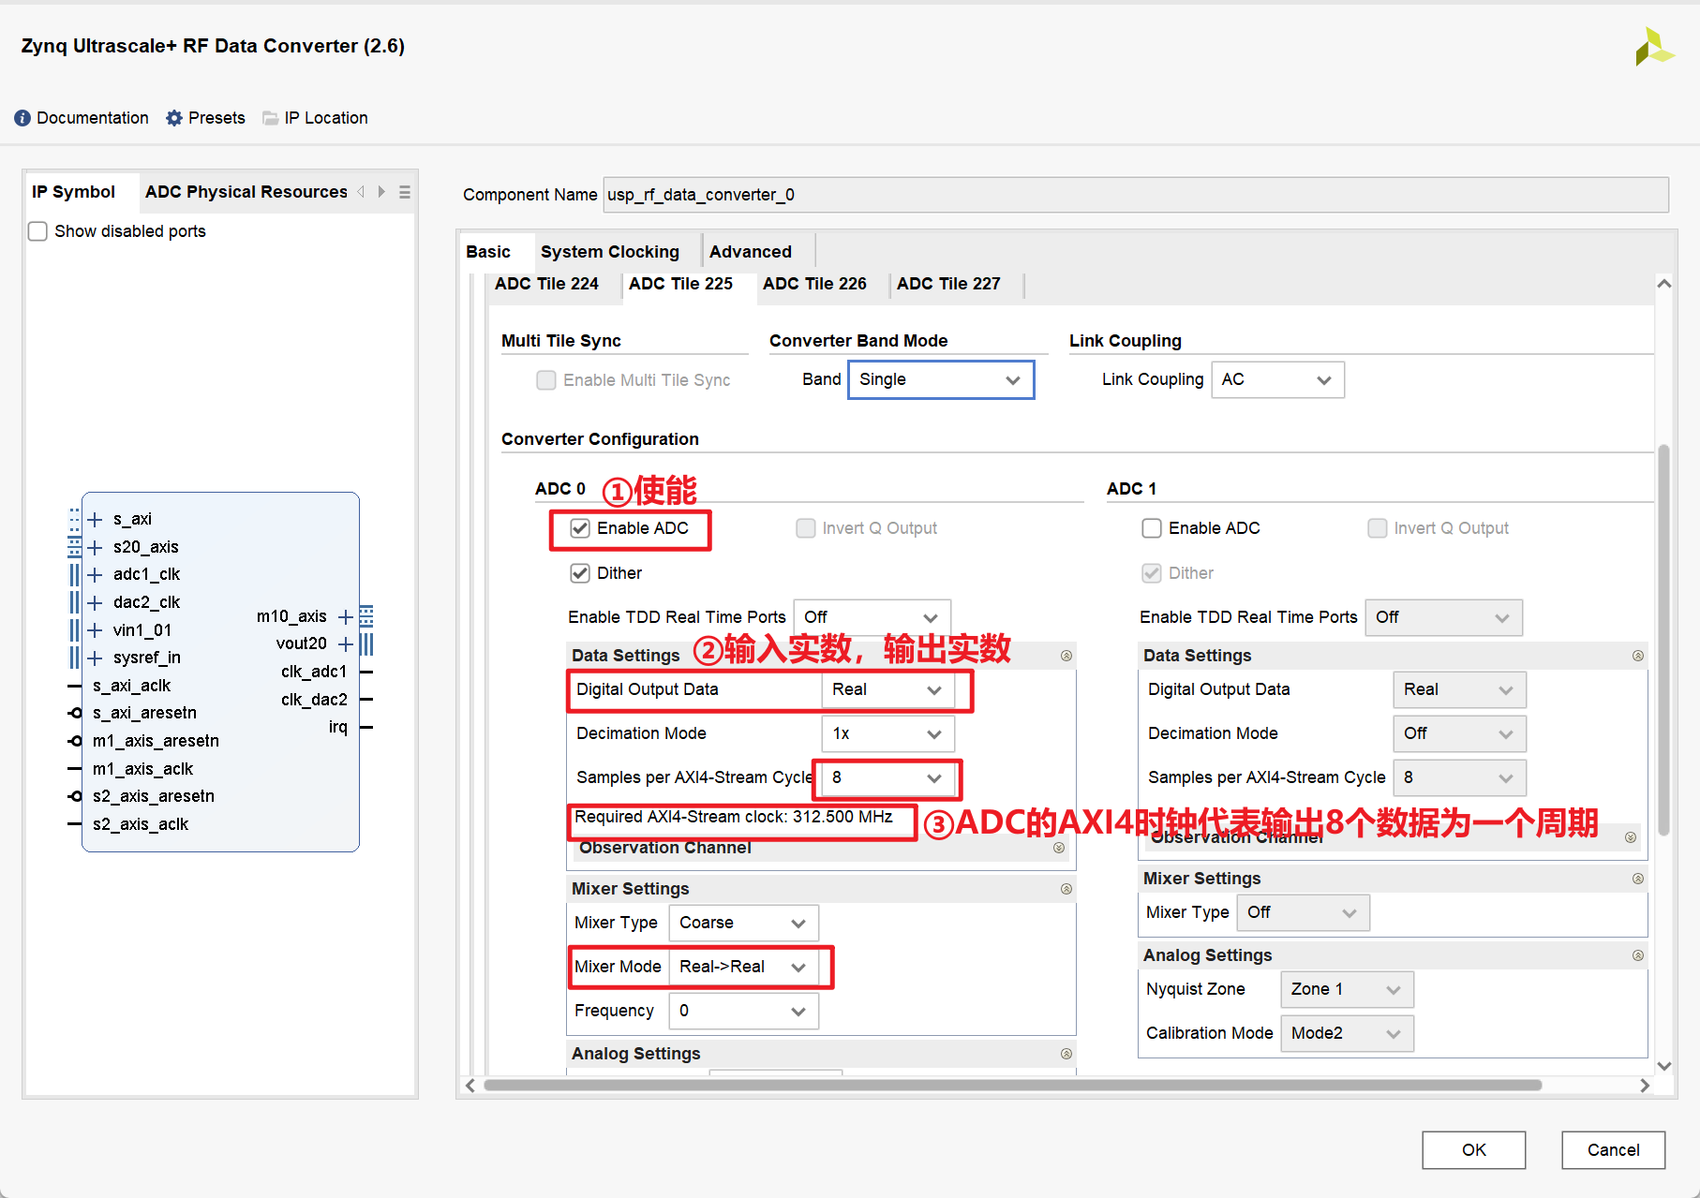Check Enable ADC for ADC 1
Screen dimensions: 1700x1198
coord(1152,528)
